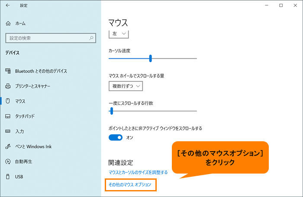Click the その他のマウス オプション link

click(x=130, y=184)
